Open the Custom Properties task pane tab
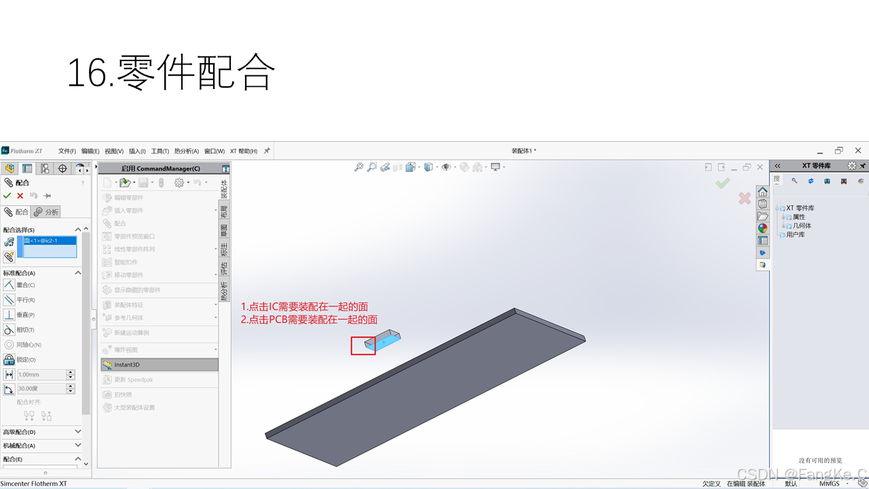Image resolution: width=869 pixels, height=489 pixels. 762,240
